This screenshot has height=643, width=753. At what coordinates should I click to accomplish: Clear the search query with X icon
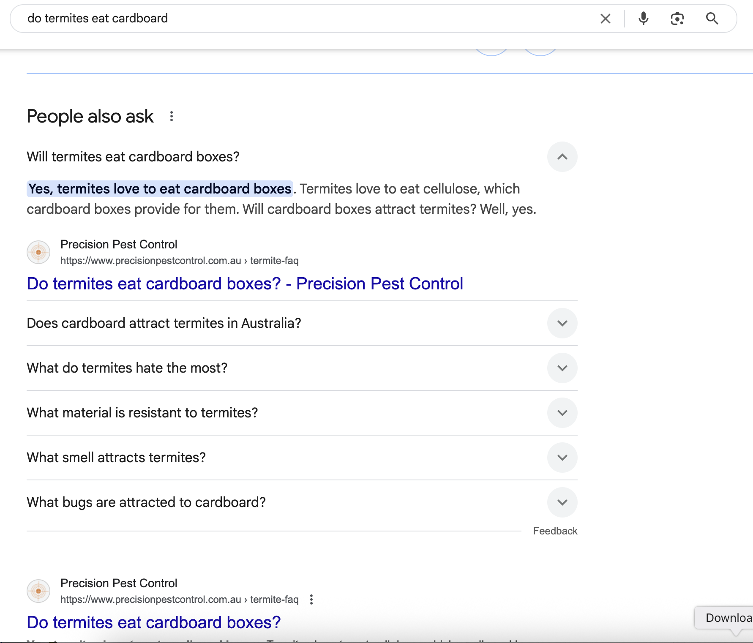pos(605,19)
